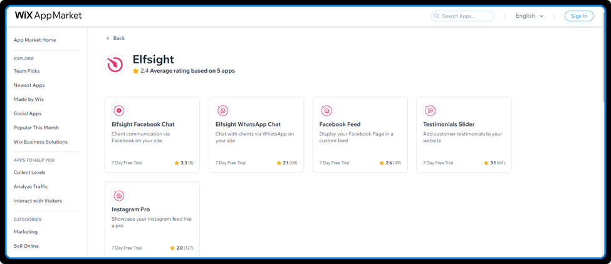Click the 2.1 (68) rating value

290,163
